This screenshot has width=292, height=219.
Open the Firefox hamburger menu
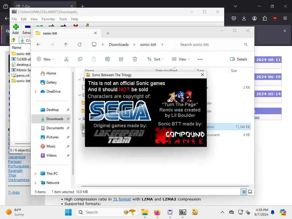[x=285, y=18]
